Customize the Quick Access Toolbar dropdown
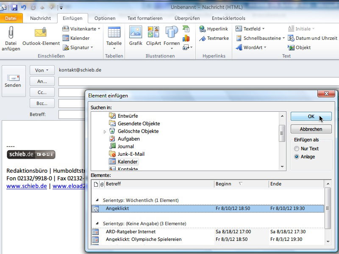This screenshot has width=339, height=254. (61, 8)
